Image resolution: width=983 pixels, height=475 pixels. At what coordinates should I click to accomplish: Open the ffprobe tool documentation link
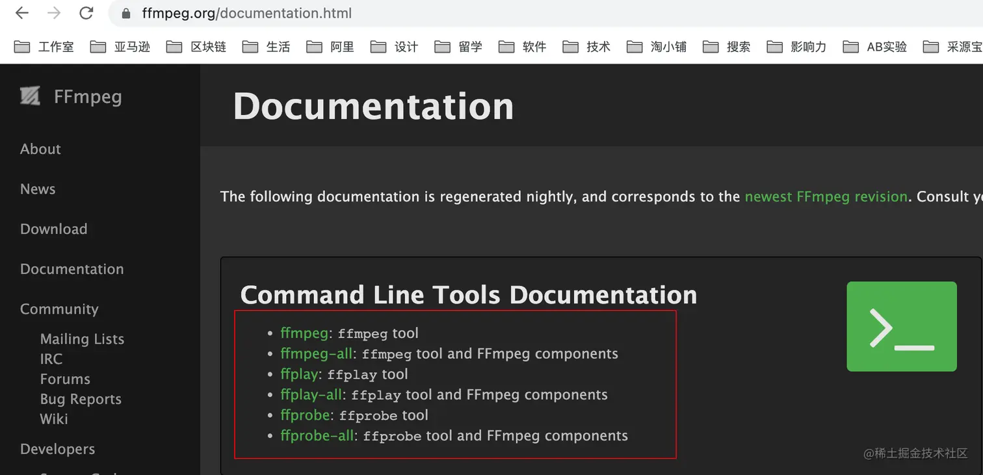(x=305, y=415)
